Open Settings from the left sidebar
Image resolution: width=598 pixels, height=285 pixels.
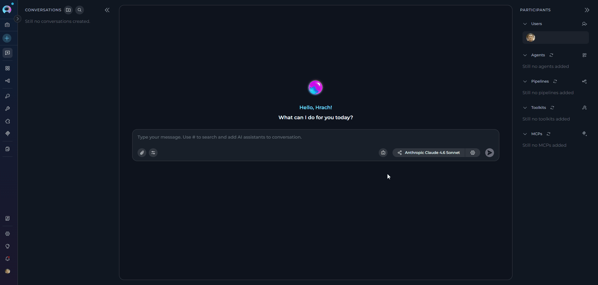click(8, 234)
